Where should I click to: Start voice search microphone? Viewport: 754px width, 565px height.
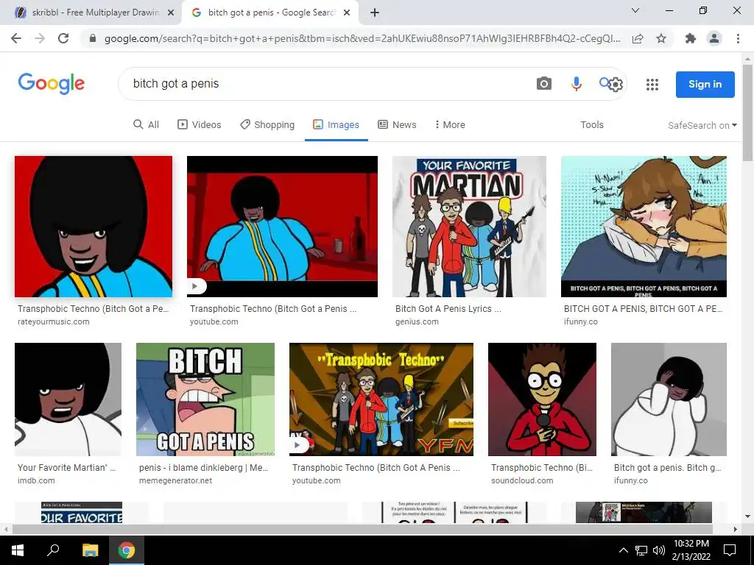coord(576,84)
